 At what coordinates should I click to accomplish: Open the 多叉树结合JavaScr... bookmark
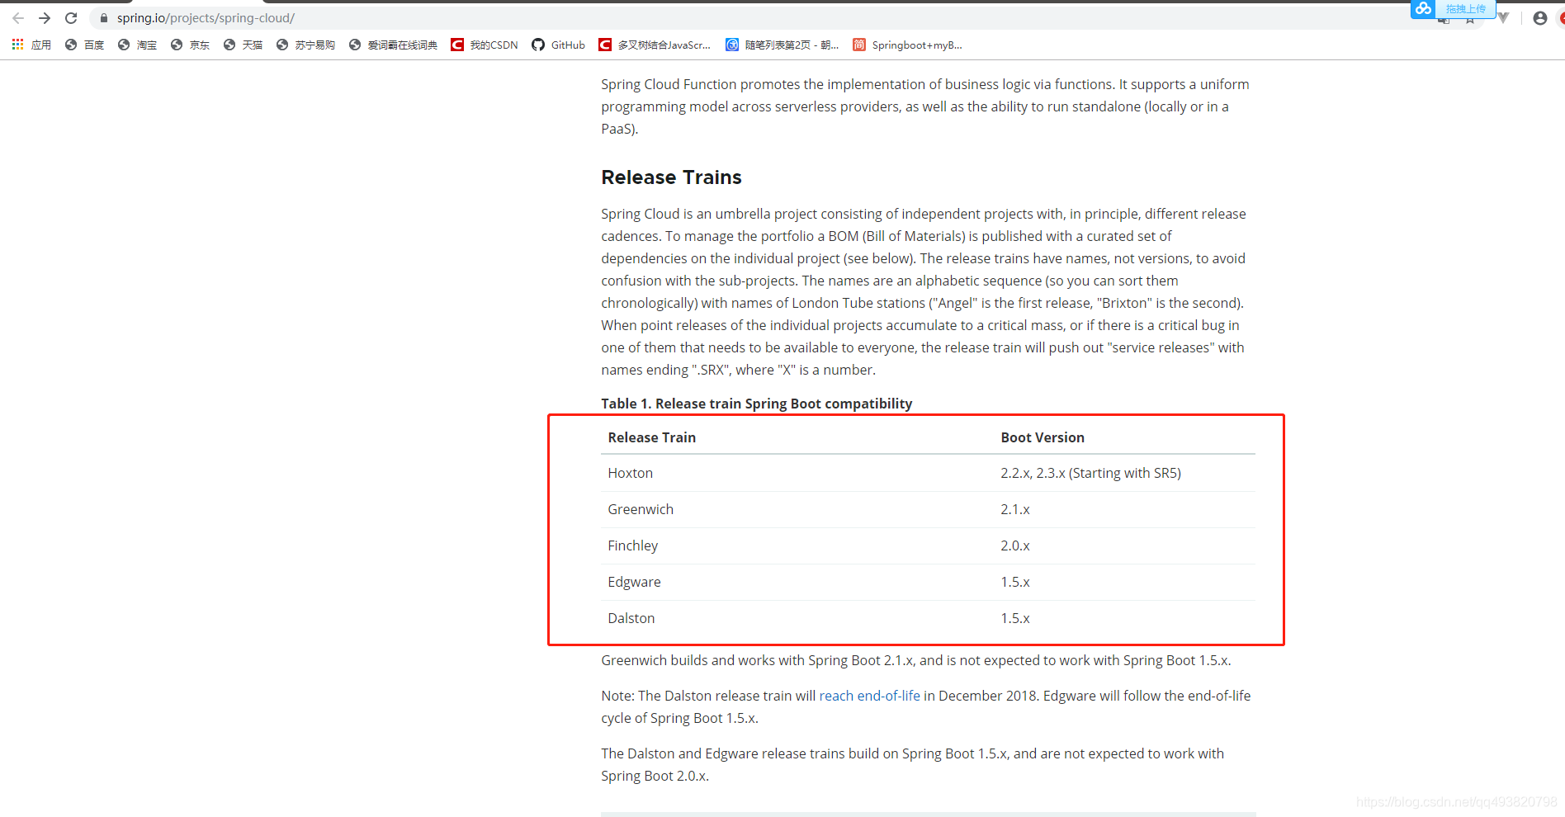(x=655, y=45)
